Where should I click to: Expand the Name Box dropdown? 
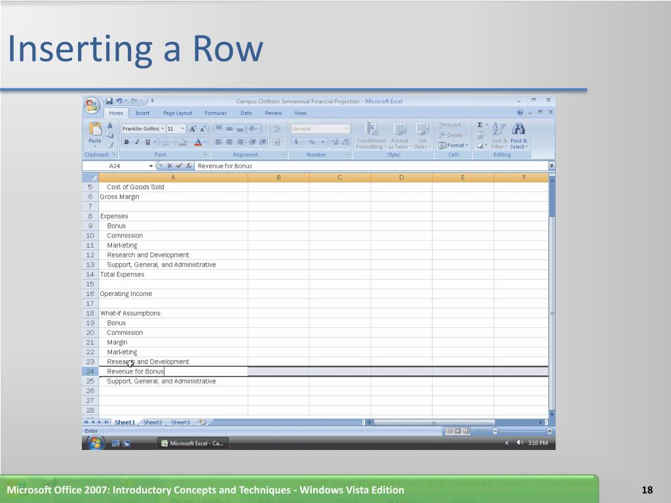(x=151, y=166)
